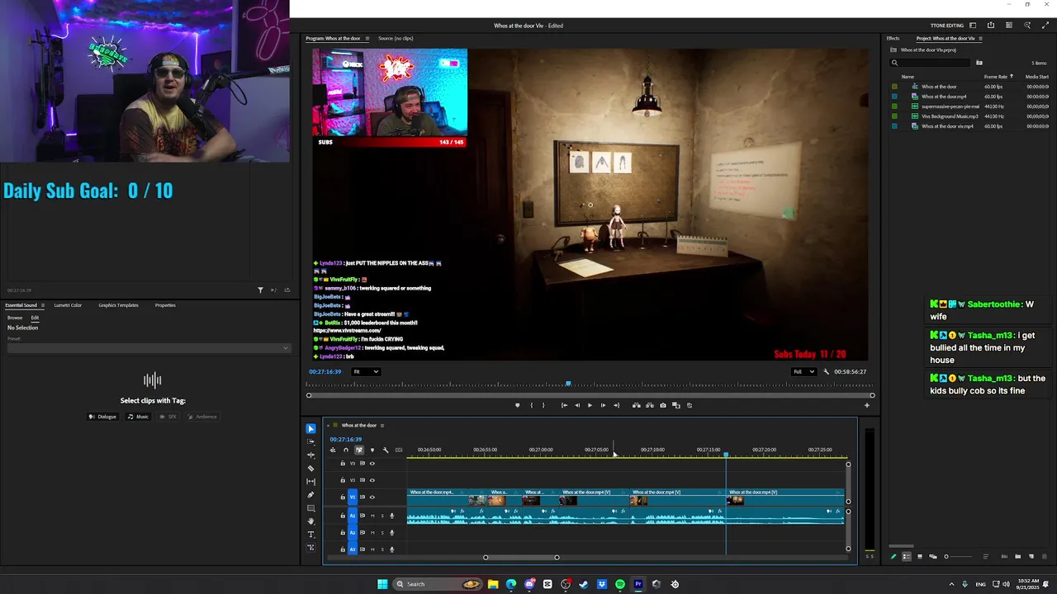Toggle A1 track targeting button
Viewport: 1057px width, 594px height.
point(353,516)
